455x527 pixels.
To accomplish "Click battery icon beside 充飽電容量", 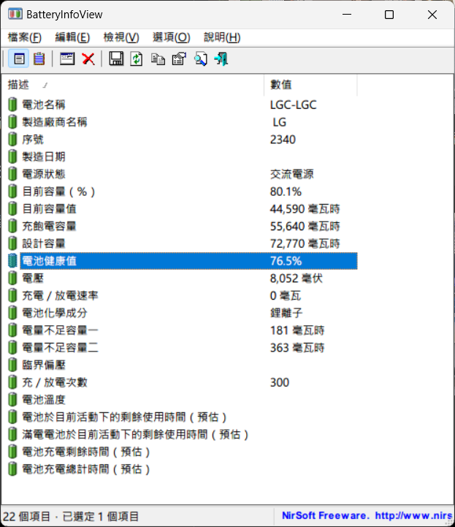I will coord(12,226).
